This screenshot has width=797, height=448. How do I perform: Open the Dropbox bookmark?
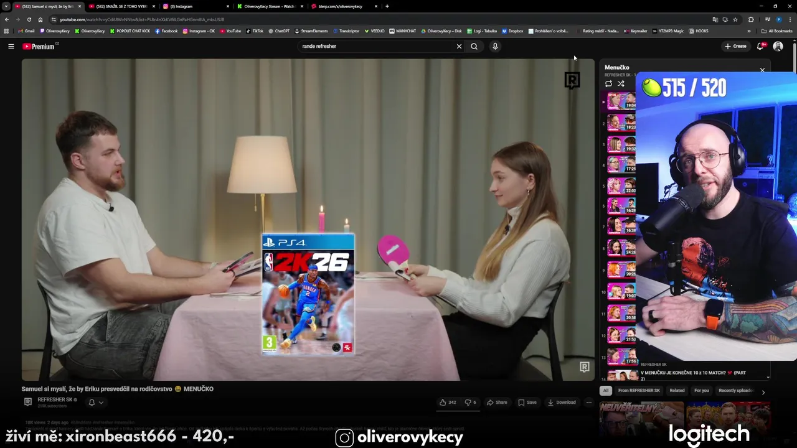click(512, 30)
